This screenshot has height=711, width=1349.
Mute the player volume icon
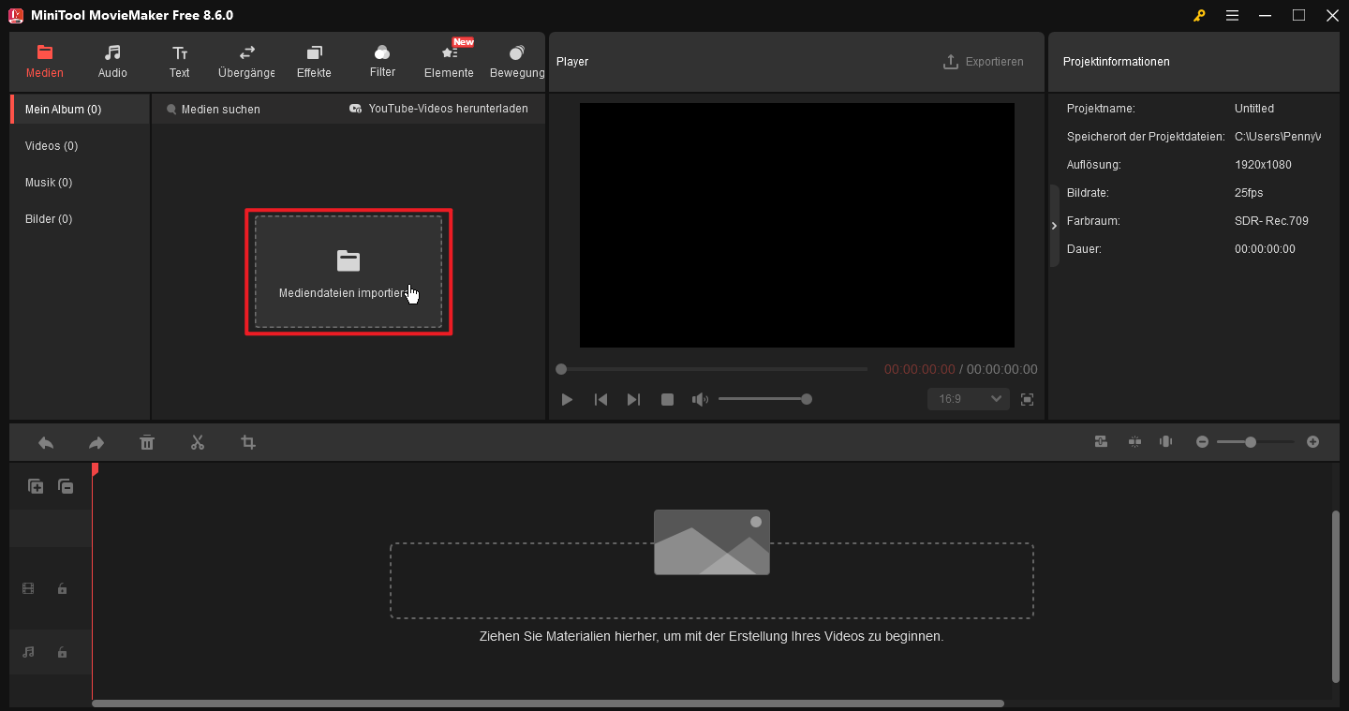tap(700, 398)
